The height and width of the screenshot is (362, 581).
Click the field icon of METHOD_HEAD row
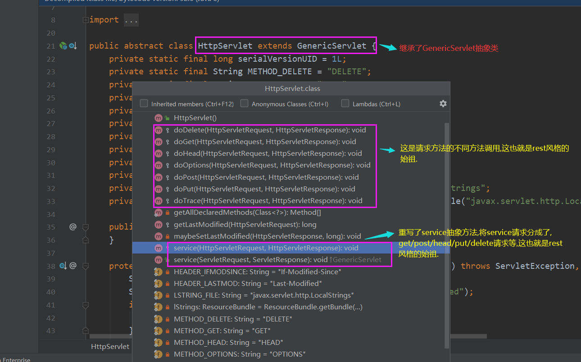(158, 342)
